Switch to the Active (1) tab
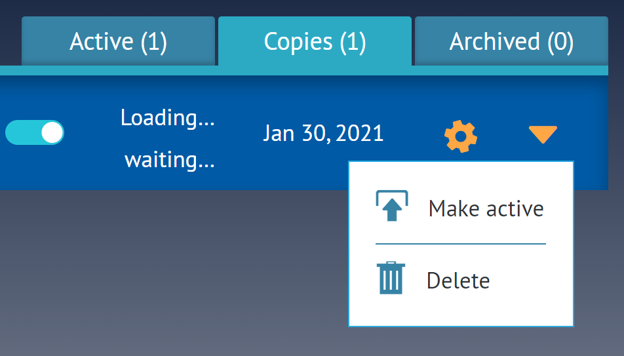The height and width of the screenshot is (356, 624). point(118,41)
